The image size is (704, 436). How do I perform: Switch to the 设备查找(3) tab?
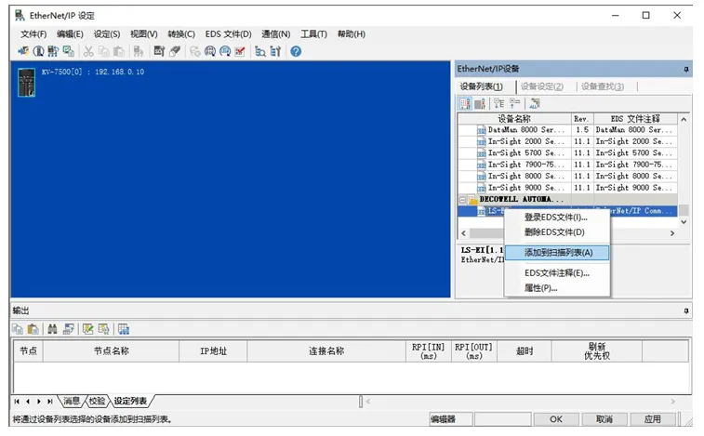[603, 86]
